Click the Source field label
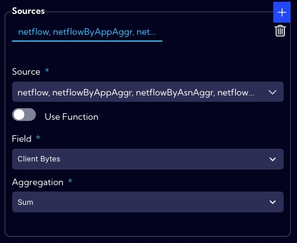 click(26, 72)
